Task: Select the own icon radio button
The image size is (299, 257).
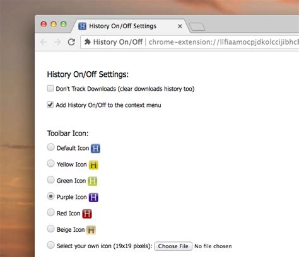Action: pos(50,245)
